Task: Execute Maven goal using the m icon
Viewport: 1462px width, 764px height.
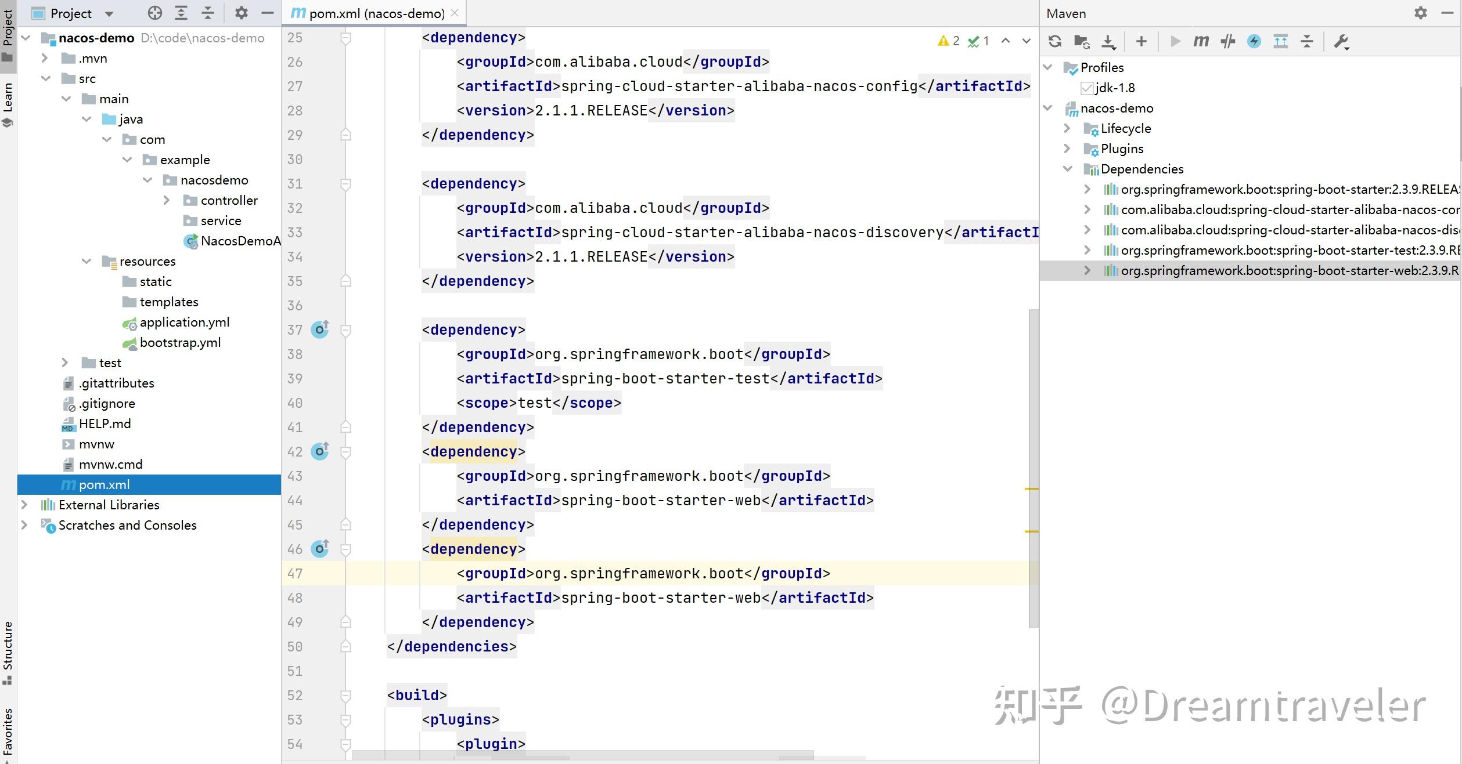Action: click(1200, 41)
